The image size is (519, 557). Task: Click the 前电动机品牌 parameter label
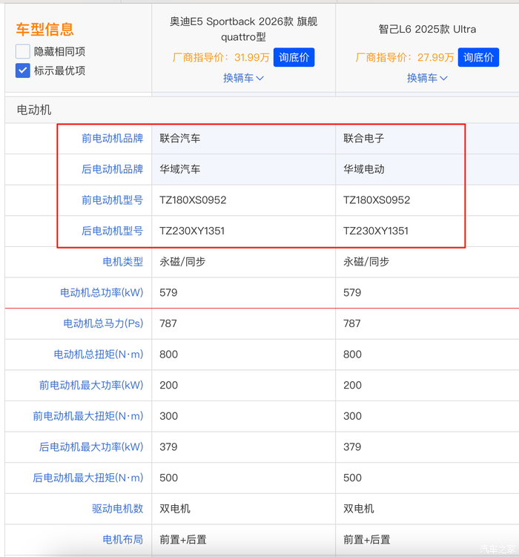click(x=112, y=138)
